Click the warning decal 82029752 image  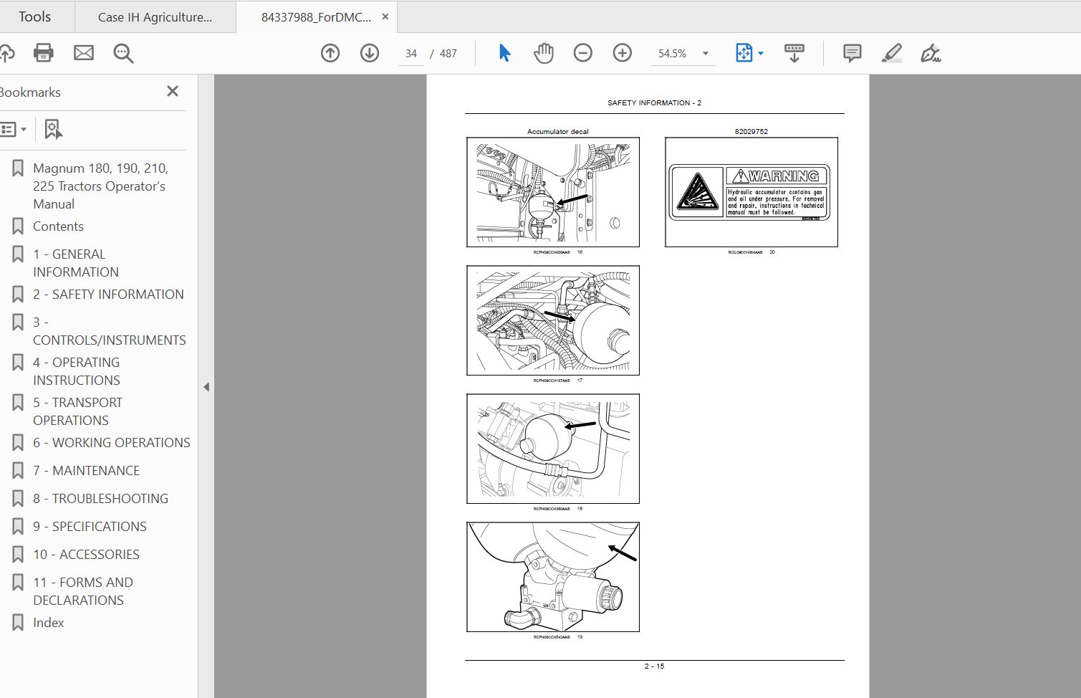click(x=751, y=192)
